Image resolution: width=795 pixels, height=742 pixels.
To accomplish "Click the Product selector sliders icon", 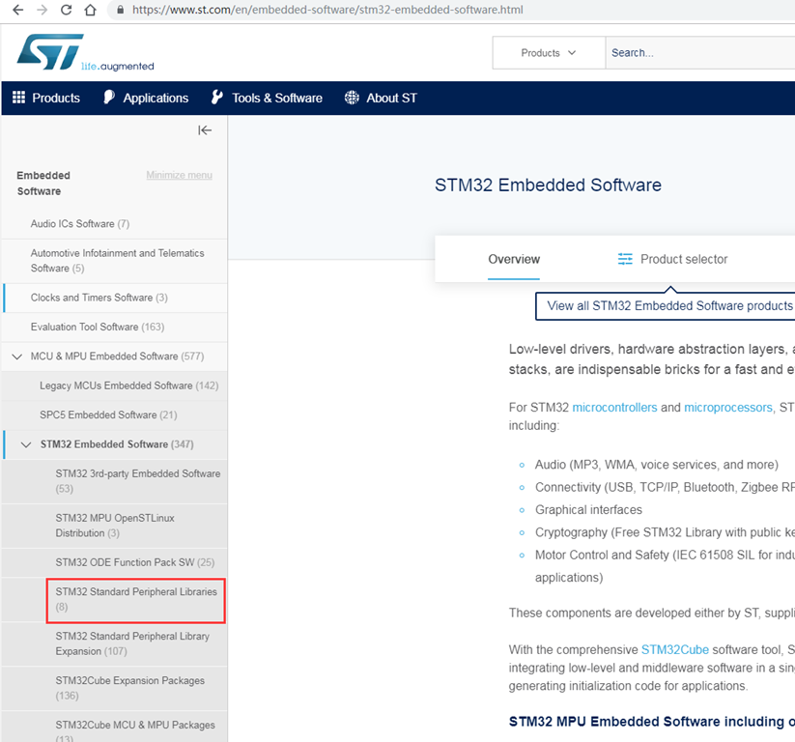I will pyautogui.click(x=625, y=259).
